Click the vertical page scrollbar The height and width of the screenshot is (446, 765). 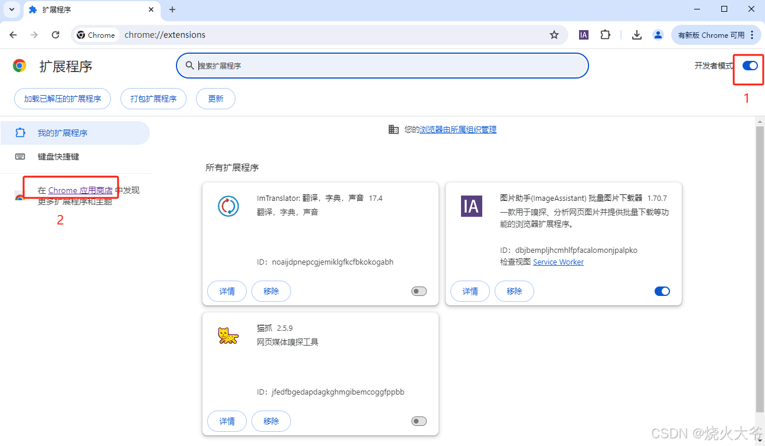[760, 269]
